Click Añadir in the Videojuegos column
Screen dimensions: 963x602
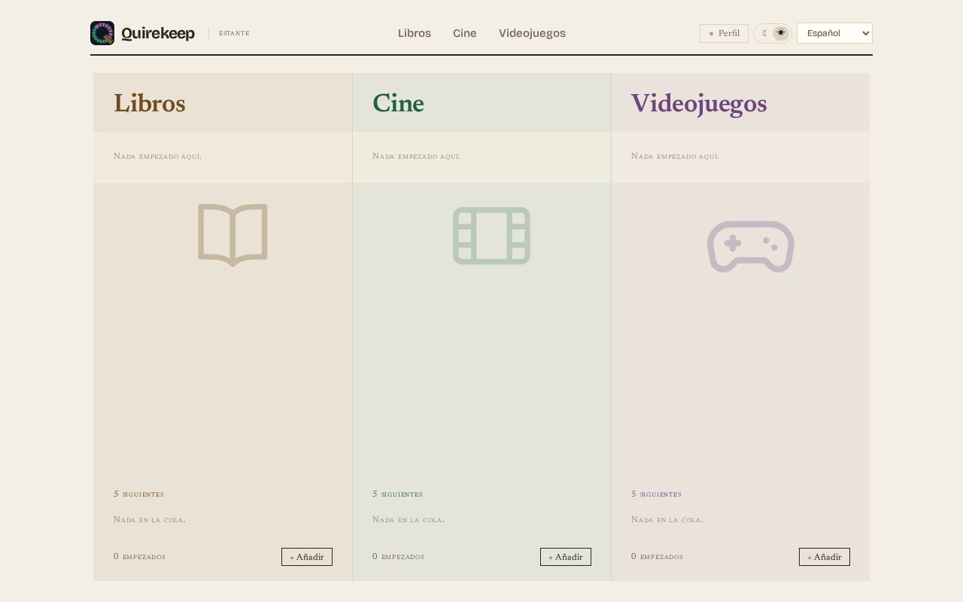[x=825, y=557]
